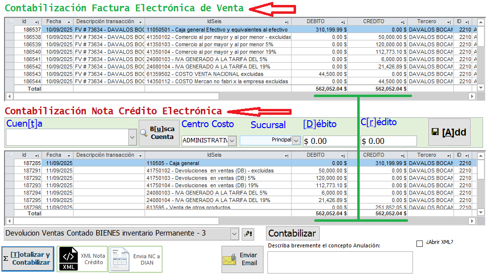This screenshot has width=487, height=274.
Task: Open Devolucion Ventas Contado template dropdown
Action: [x=234, y=233]
